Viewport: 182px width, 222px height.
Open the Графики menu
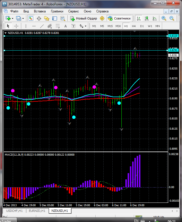(57, 11)
